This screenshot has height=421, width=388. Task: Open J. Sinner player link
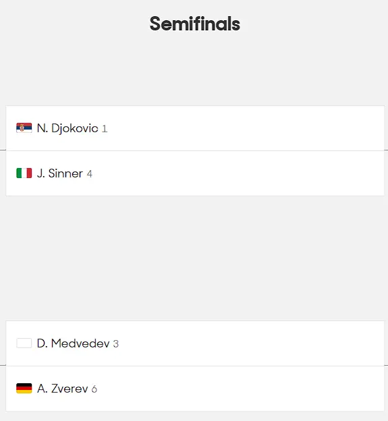(x=60, y=173)
